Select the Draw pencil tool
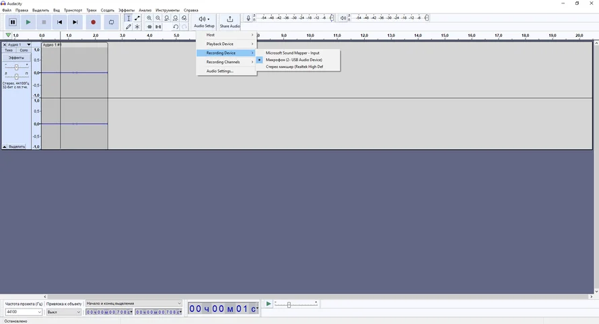599x324 pixels. [129, 27]
